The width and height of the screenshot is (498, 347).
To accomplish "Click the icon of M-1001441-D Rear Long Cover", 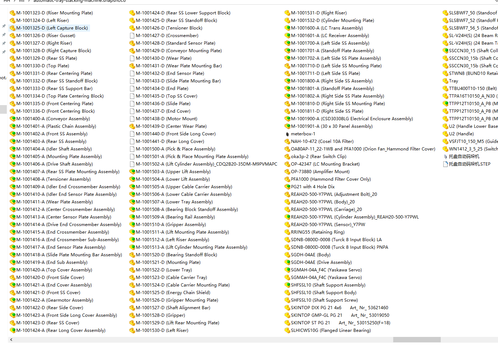I will pyautogui.click(x=132, y=141).
